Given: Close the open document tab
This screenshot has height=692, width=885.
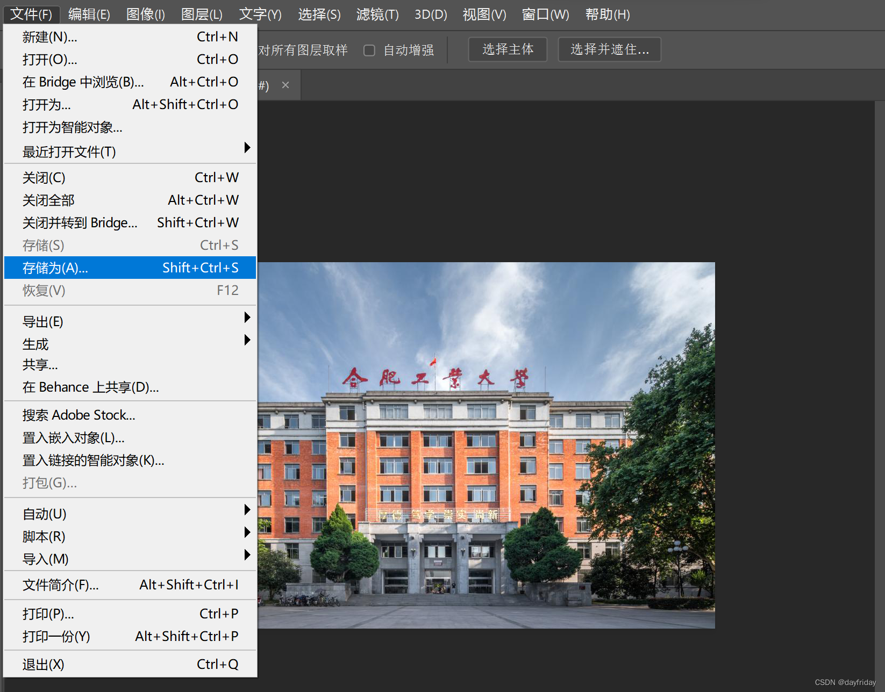Looking at the screenshot, I should (286, 85).
